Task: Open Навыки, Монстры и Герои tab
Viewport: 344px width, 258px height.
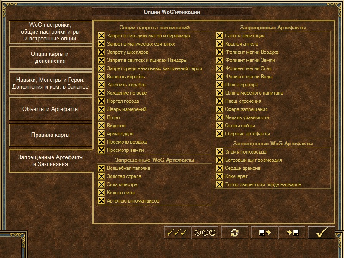Action: (50, 83)
